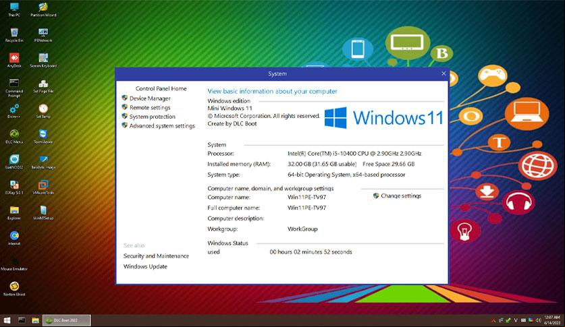Open File Explorer from taskbar
The height and width of the screenshot is (327, 565).
pos(35,320)
